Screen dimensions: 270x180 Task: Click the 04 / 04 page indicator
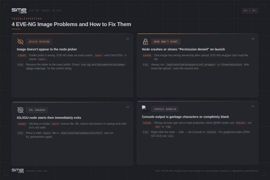pyautogui.click(x=250, y=11)
